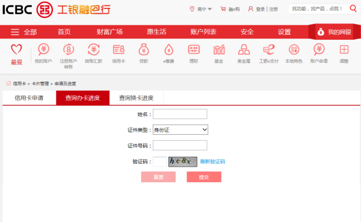The image size is (361, 222).
Task: Open 账户申请 icon
Action: coord(319,49)
